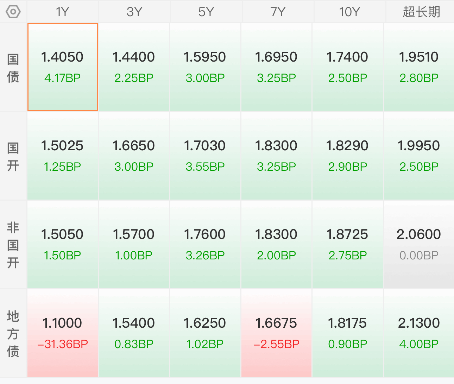This screenshot has width=454, height=384.
Task: Select 国债 7Y cell 1.6950
Action: pyautogui.click(x=277, y=67)
